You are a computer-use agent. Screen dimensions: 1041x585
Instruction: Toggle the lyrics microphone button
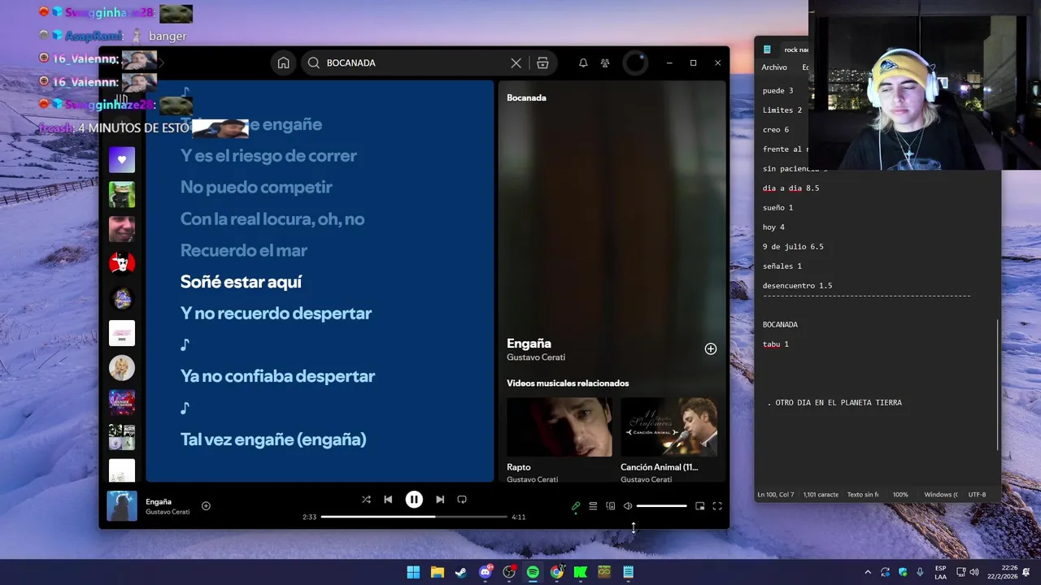point(576,506)
